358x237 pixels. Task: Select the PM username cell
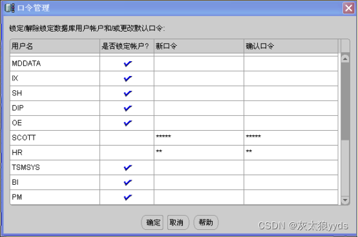pyautogui.click(x=55, y=197)
